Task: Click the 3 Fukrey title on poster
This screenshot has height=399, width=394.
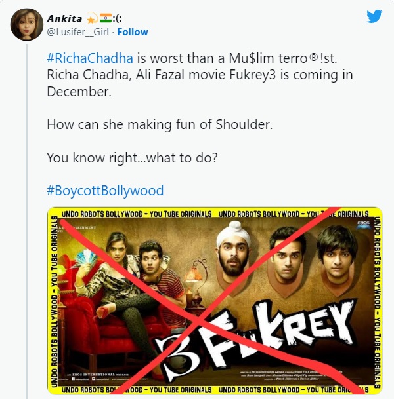Action: coord(255,340)
